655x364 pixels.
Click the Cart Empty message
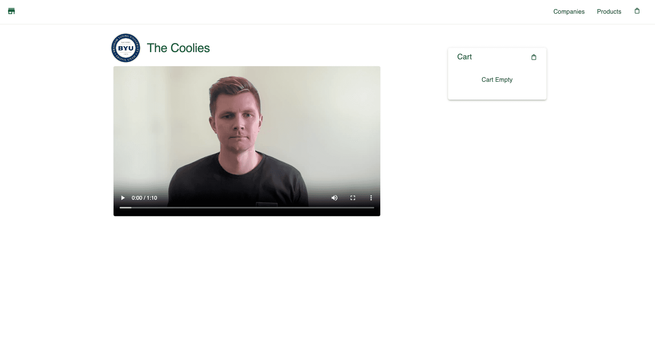click(x=497, y=79)
